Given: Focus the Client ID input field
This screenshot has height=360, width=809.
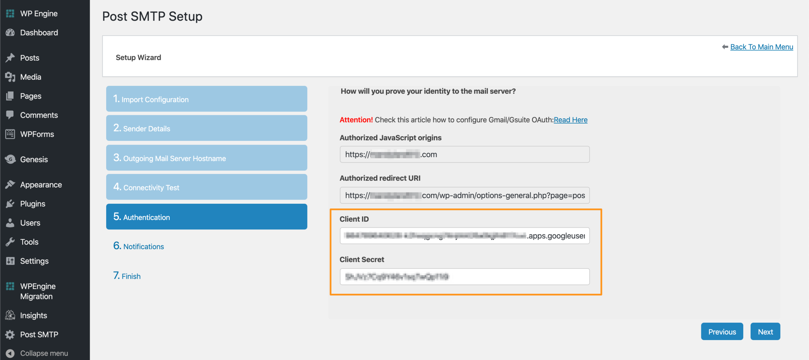Looking at the screenshot, I should pyautogui.click(x=465, y=236).
